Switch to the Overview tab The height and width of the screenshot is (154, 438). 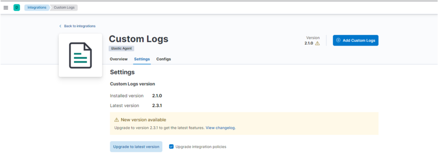(x=119, y=59)
